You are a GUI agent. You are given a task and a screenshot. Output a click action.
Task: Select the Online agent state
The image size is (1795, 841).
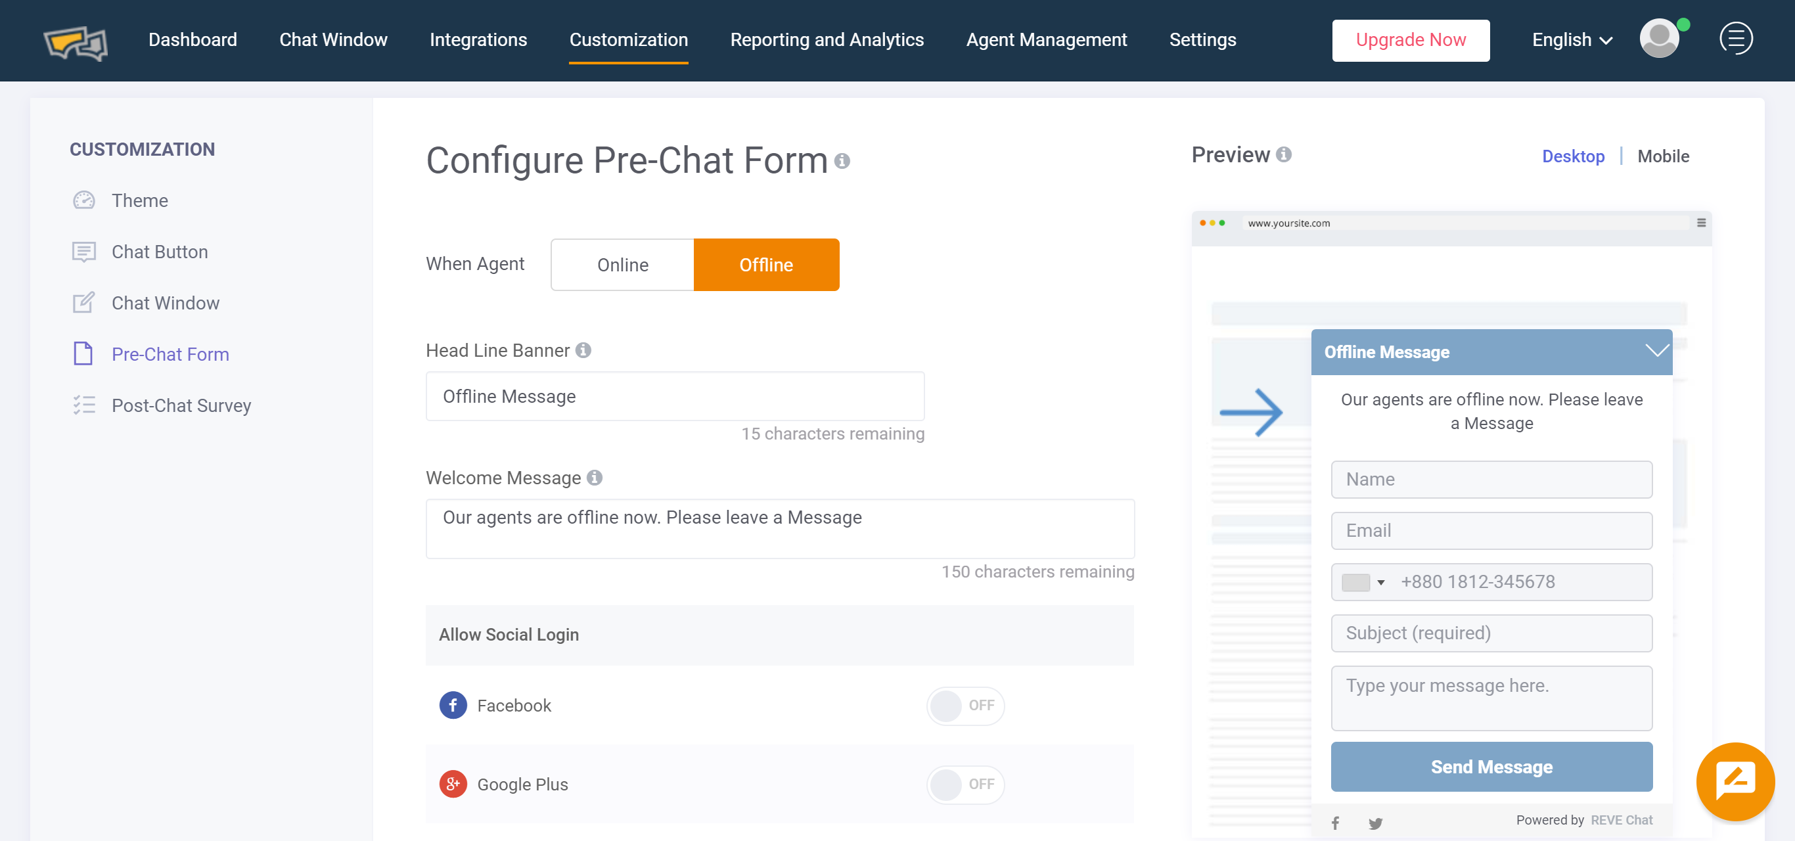[x=622, y=265]
